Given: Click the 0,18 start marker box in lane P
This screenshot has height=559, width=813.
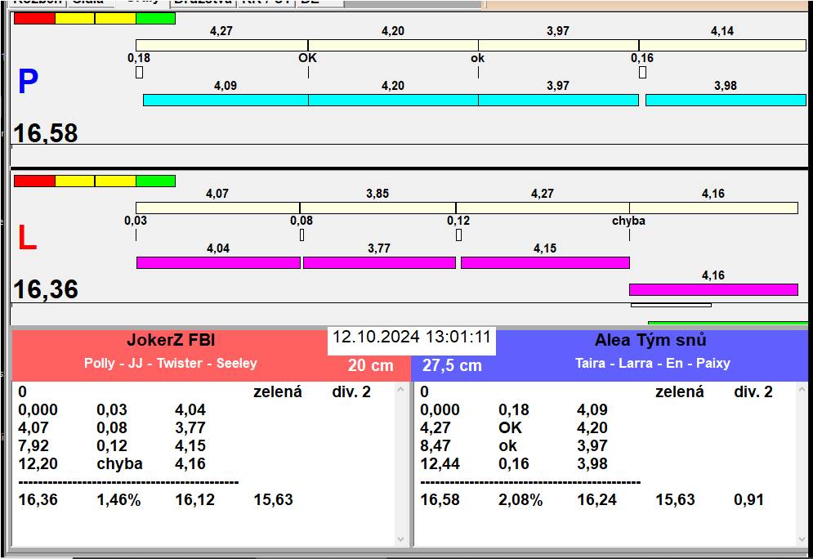Looking at the screenshot, I should [x=139, y=72].
